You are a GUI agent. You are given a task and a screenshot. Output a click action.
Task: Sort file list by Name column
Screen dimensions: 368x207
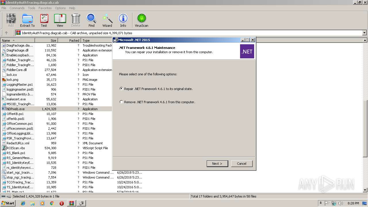coord(18,41)
